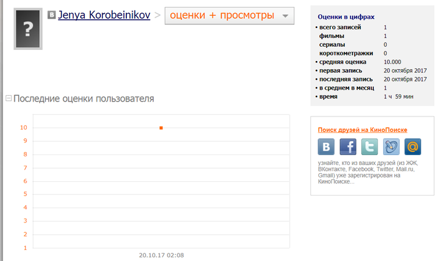436x261 pixels.
Task: Click the orange data point on the chart
Action: [x=161, y=128]
